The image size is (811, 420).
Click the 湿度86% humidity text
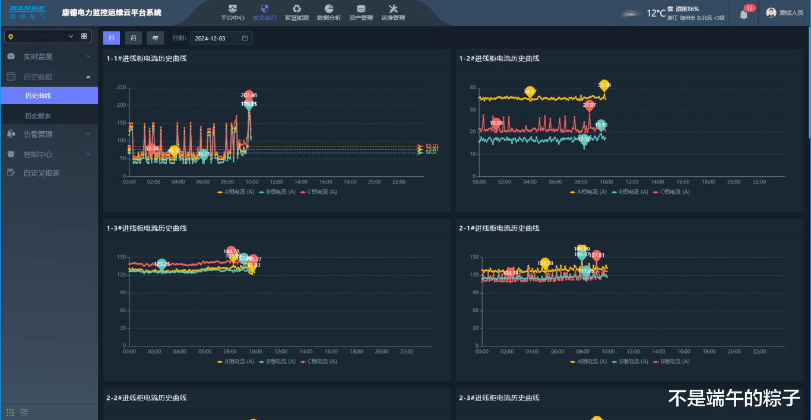687,9
